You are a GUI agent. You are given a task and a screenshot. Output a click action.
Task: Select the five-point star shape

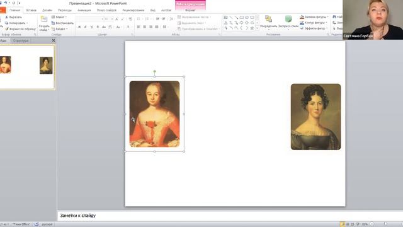252,28
